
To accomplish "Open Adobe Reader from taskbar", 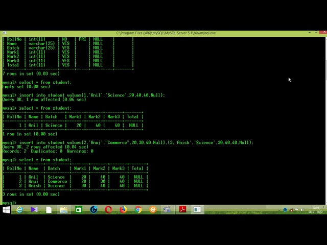I will tap(182, 210).
